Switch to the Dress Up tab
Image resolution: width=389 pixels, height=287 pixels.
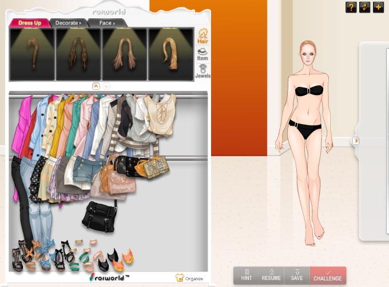pos(29,23)
